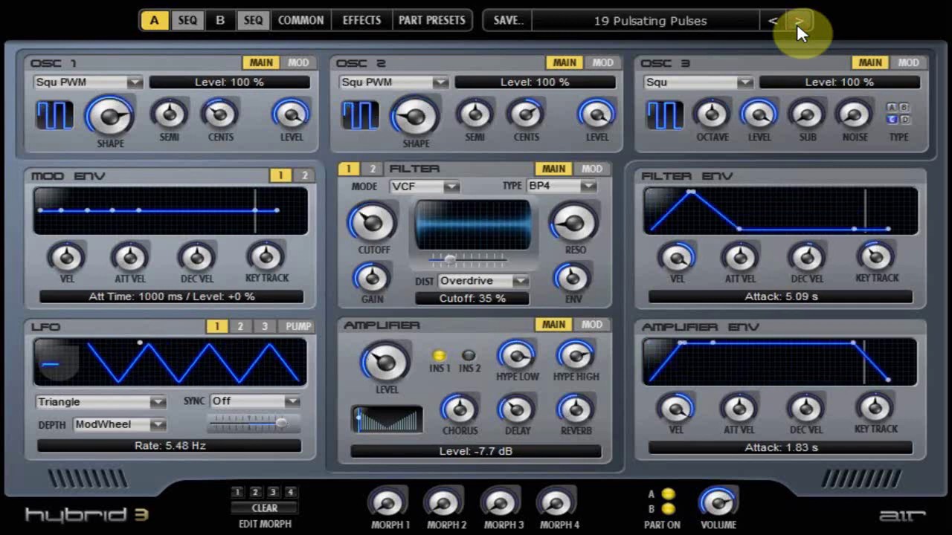Click the OSC 1 SHAPE knob
Viewport: 952px width, 535px height.
[110, 115]
